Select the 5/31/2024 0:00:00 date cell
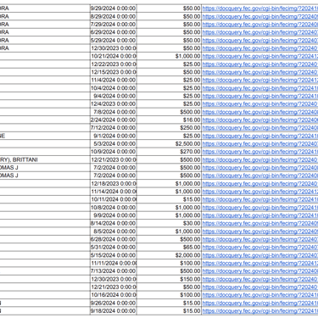This screenshot has width=318, height=318. tap(114, 248)
